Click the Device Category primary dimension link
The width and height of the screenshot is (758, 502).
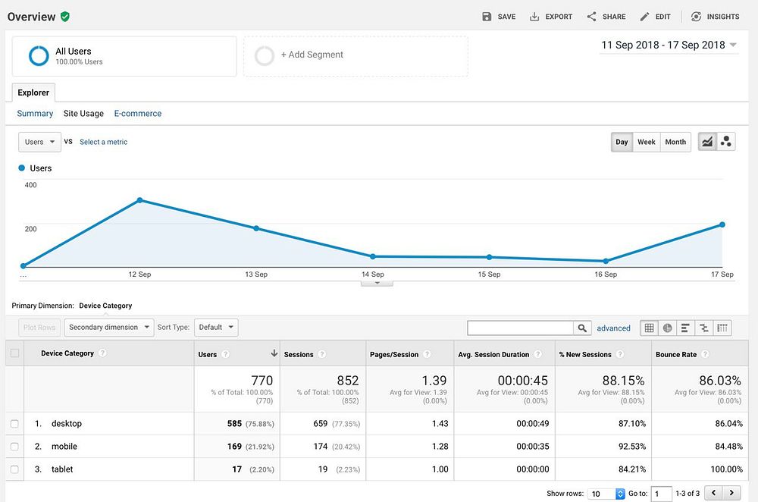105,306
